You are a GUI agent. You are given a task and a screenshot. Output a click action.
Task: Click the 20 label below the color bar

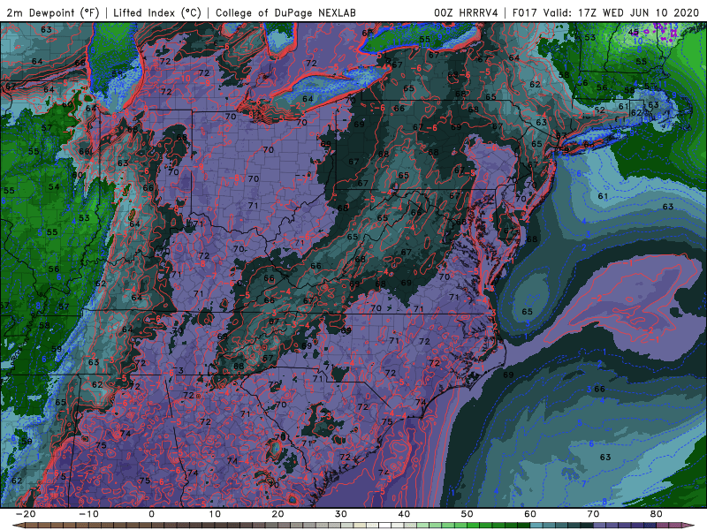click(x=277, y=514)
